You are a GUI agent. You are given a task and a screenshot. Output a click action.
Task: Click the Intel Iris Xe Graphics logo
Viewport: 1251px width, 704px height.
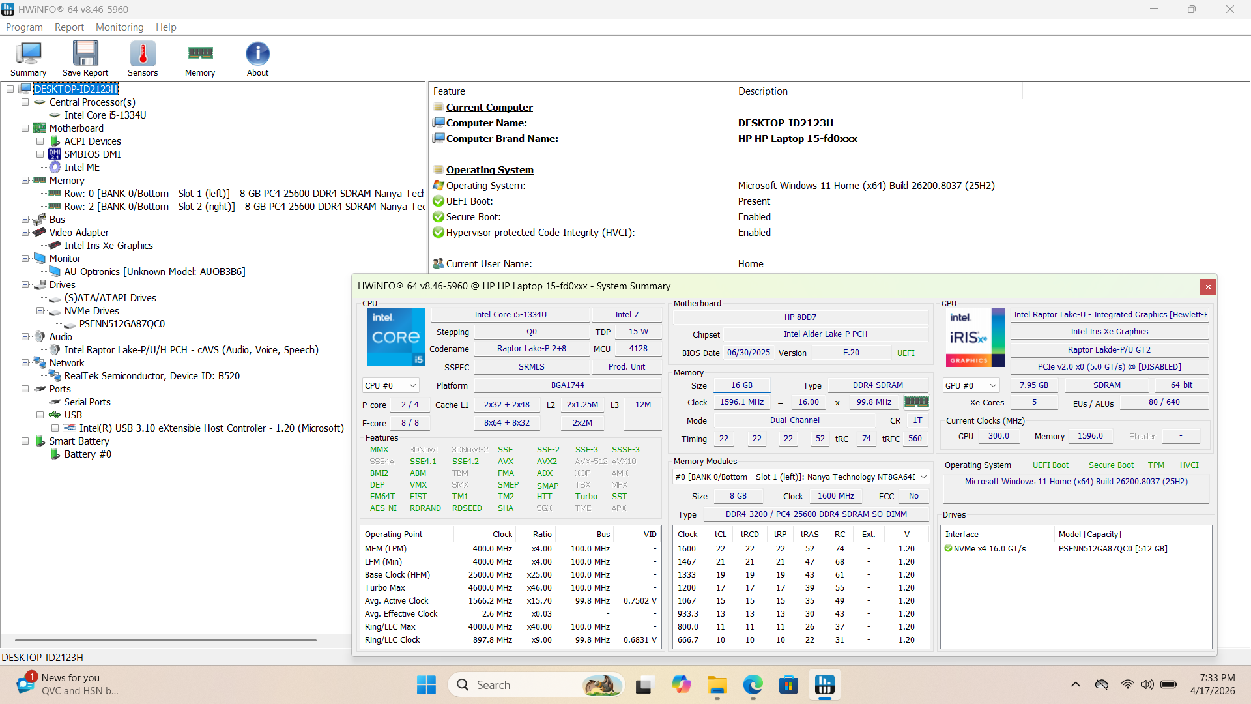click(x=975, y=337)
